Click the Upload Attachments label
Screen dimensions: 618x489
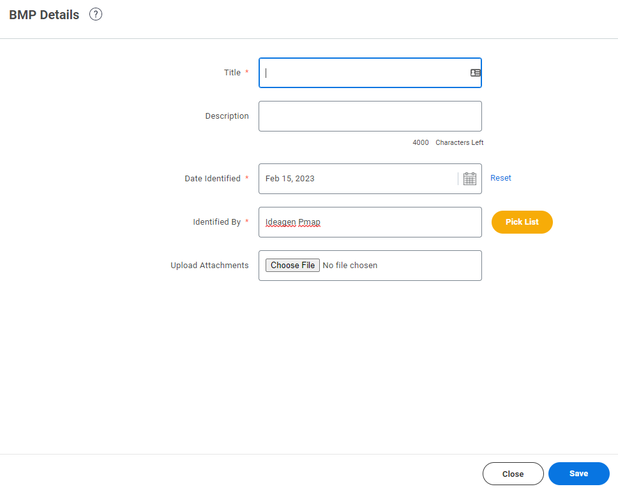point(209,265)
